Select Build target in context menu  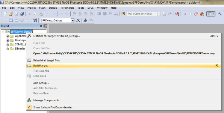tap(124, 66)
